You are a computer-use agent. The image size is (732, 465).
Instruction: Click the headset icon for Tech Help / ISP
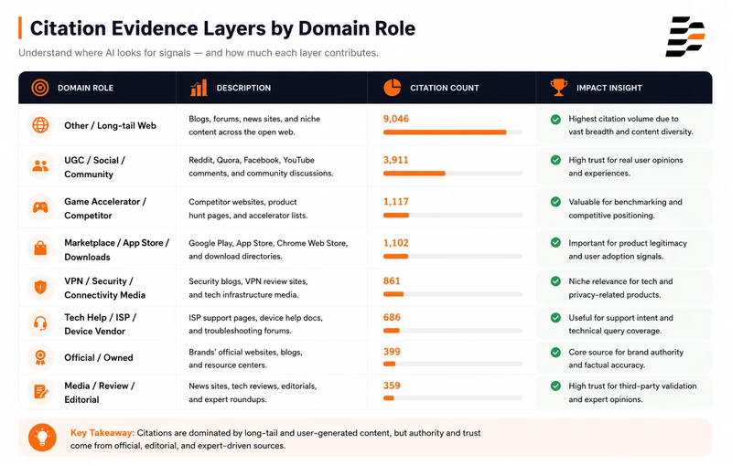tap(40, 323)
